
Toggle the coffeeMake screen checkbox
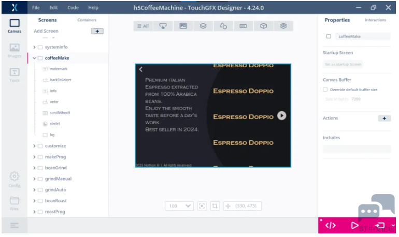click(x=40, y=58)
